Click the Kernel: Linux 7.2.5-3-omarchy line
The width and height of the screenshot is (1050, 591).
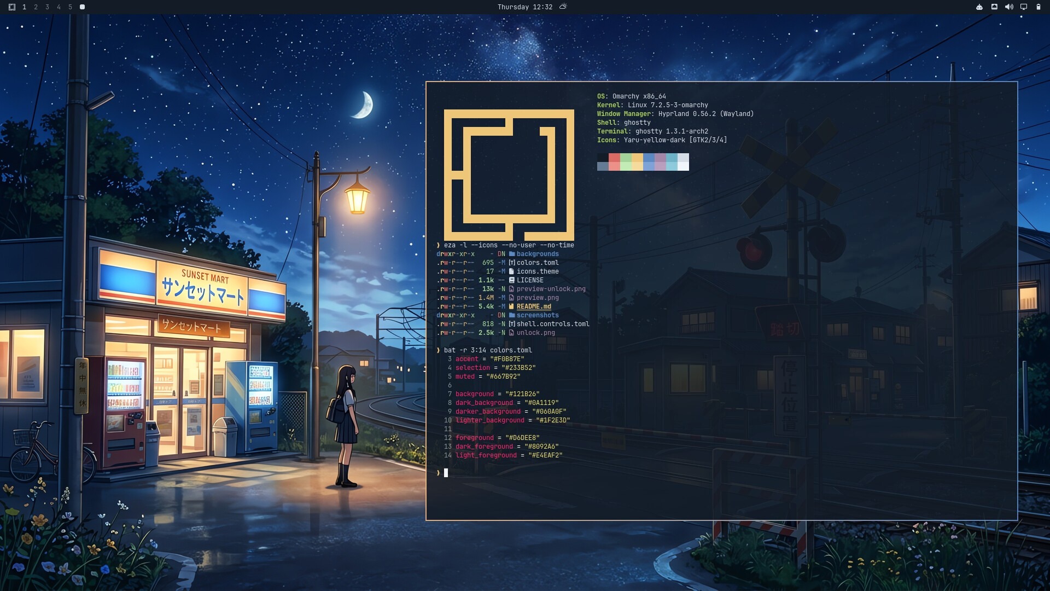click(652, 105)
